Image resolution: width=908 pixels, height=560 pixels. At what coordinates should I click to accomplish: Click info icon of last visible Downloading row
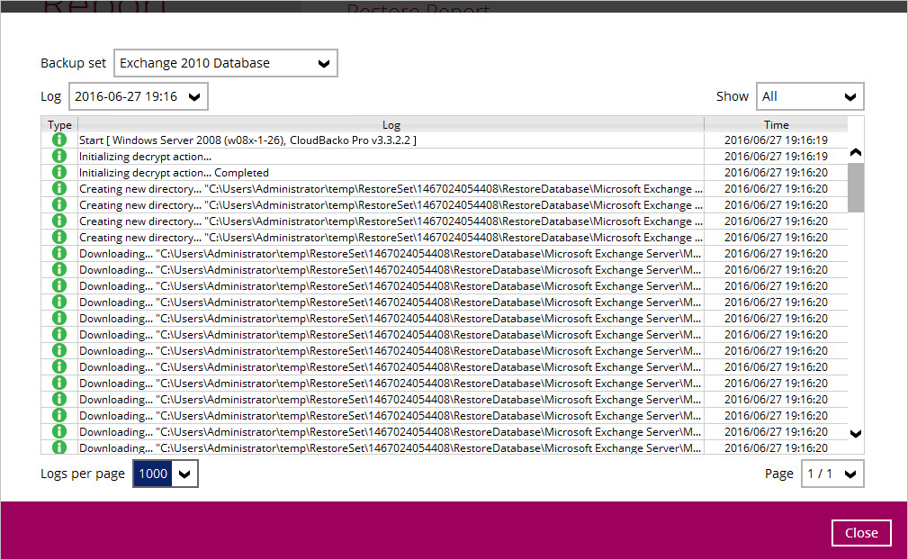tap(59, 447)
